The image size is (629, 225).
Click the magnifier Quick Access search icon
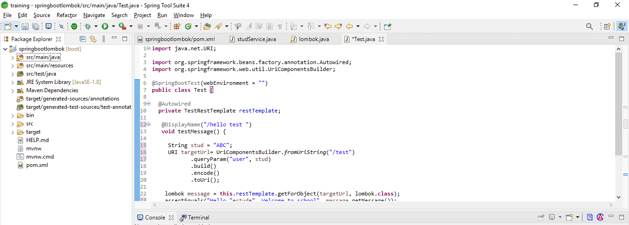[589, 27]
